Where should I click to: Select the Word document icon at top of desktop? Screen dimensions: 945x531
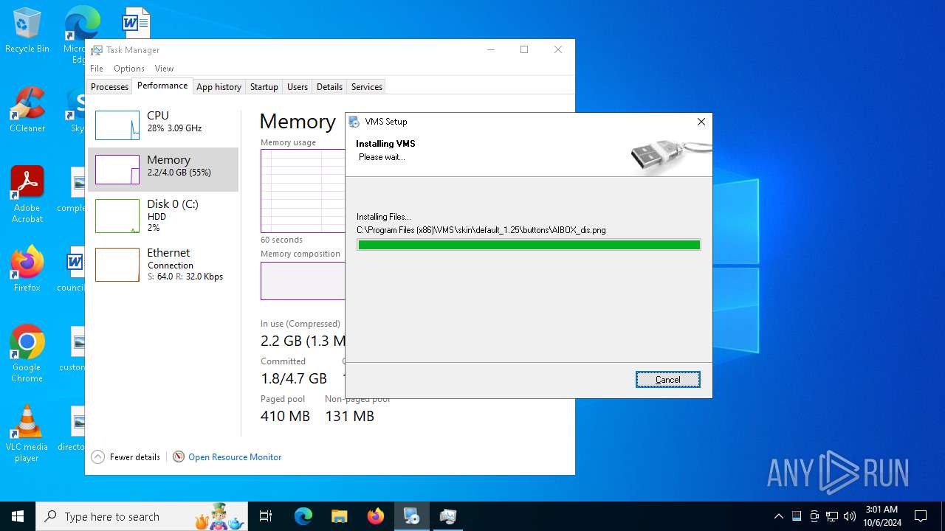click(x=136, y=22)
